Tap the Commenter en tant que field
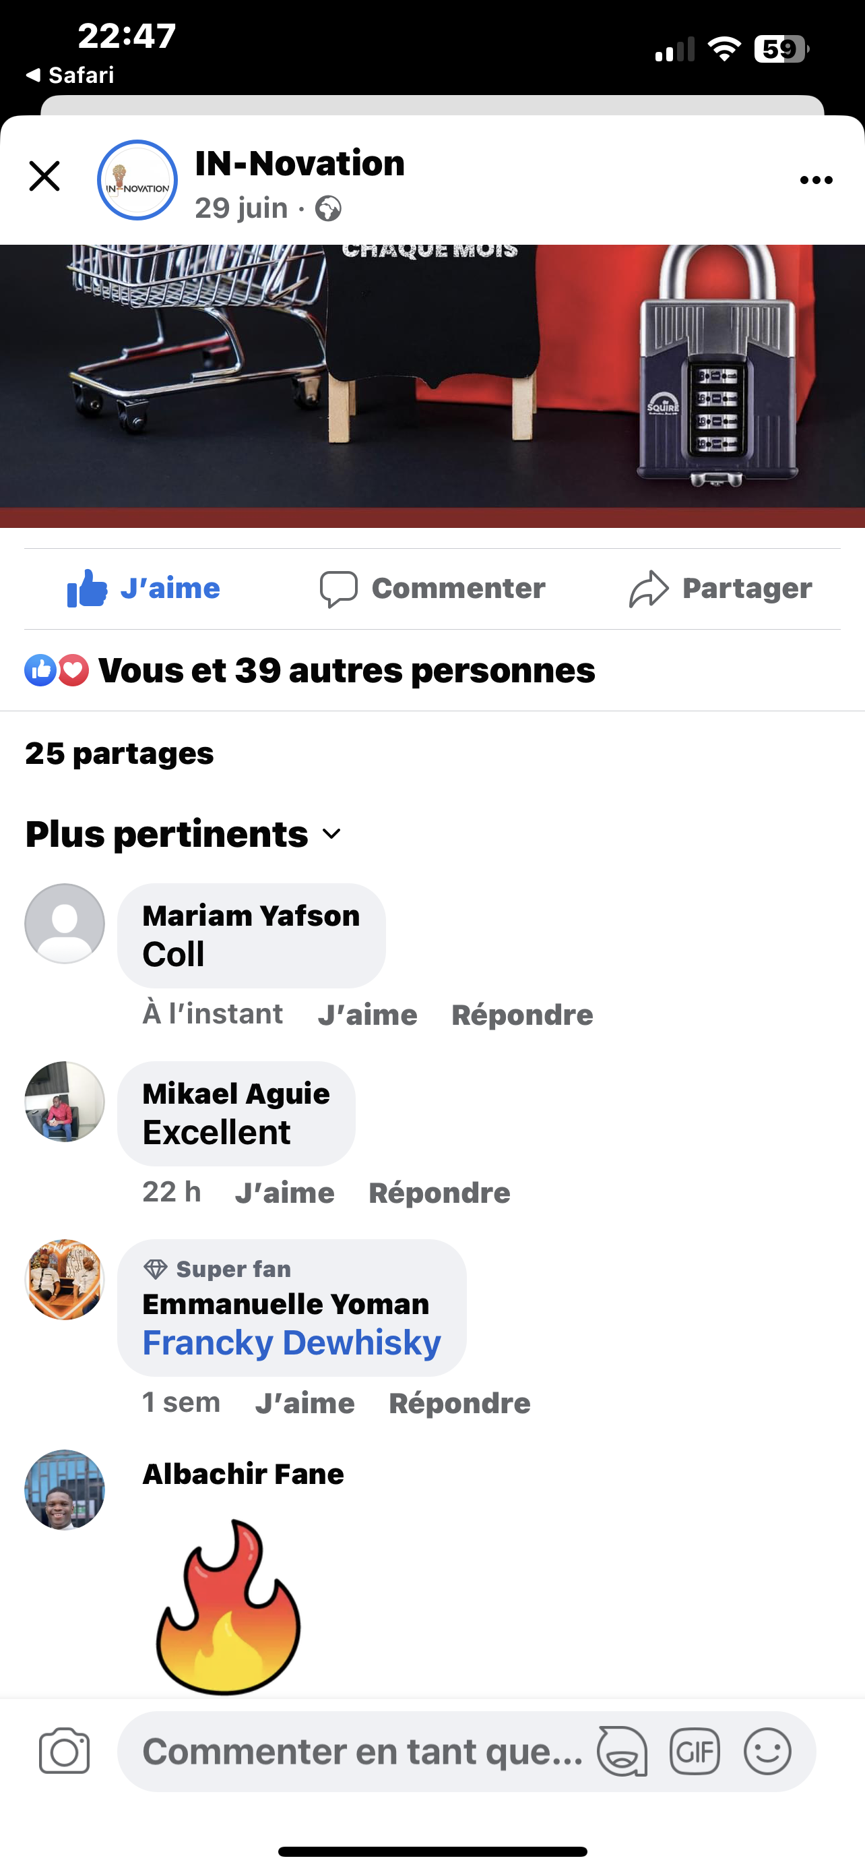Viewport: 865px width, 1873px height. click(362, 1752)
